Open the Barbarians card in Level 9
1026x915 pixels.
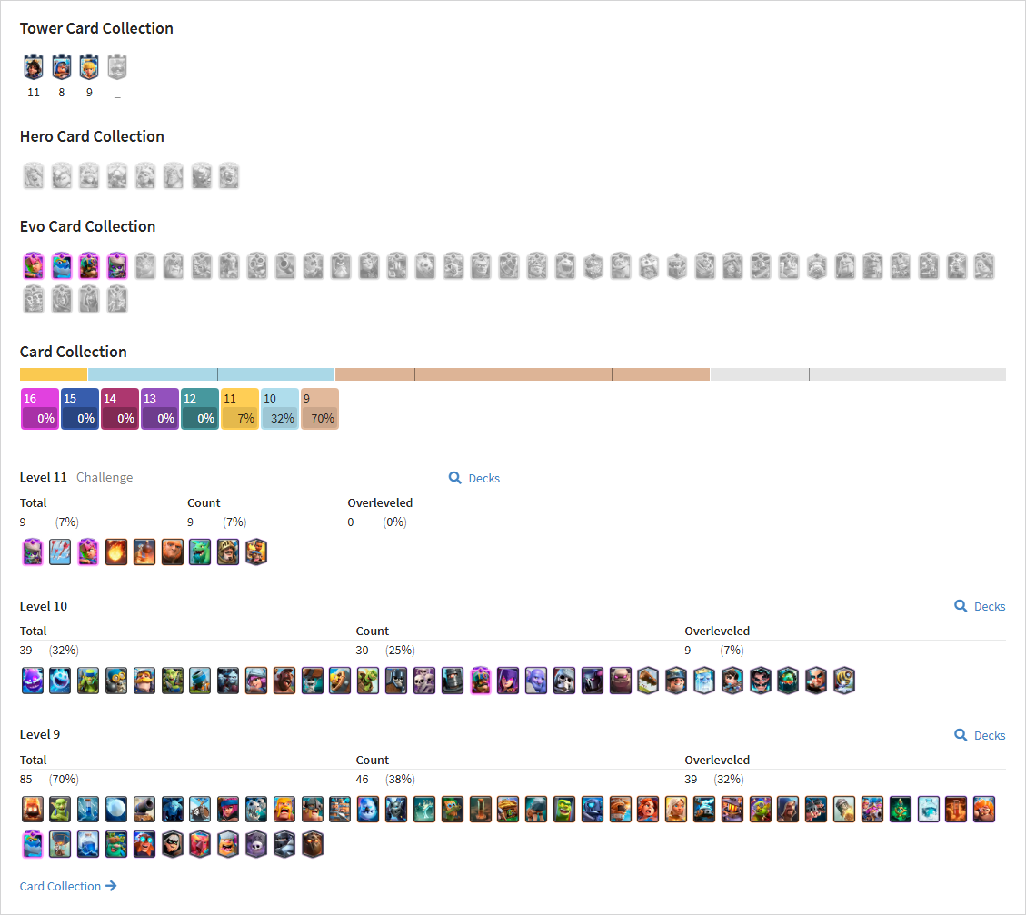pos(284,809)
